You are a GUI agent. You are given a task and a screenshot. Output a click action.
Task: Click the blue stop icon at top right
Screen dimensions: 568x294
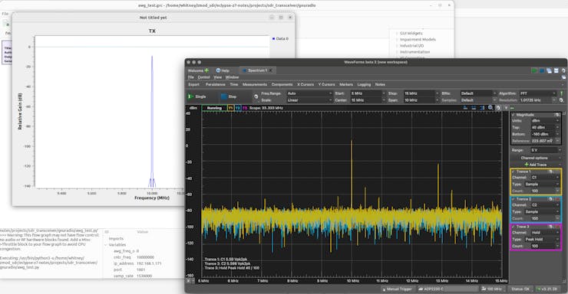[542, 70]
